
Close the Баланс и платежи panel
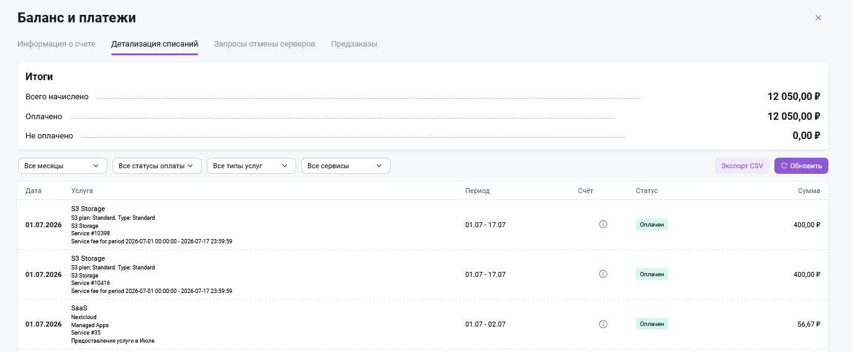click(x=818, y=18)
